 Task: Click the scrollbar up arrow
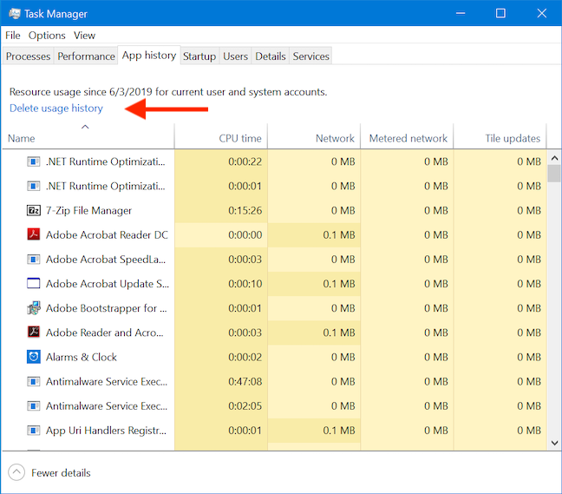point(554,158)
